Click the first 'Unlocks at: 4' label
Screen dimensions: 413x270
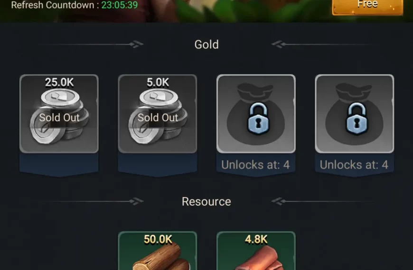(x=255, y=165)
